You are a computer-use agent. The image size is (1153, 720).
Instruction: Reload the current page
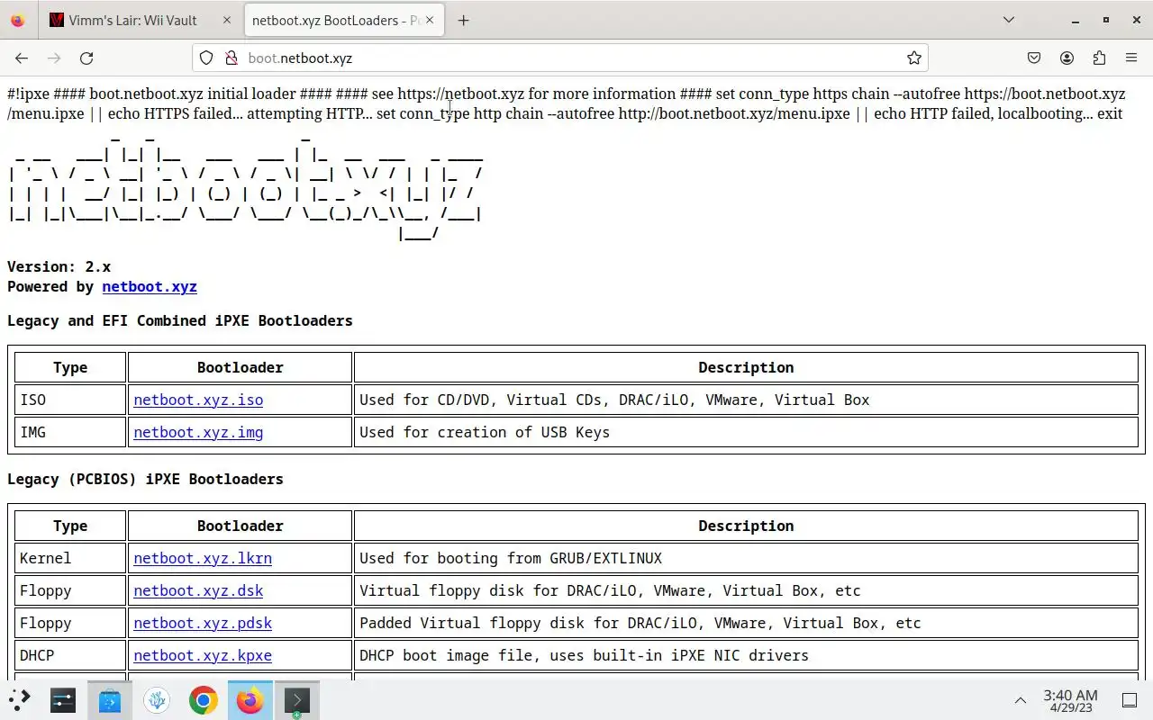pos(86,58)
